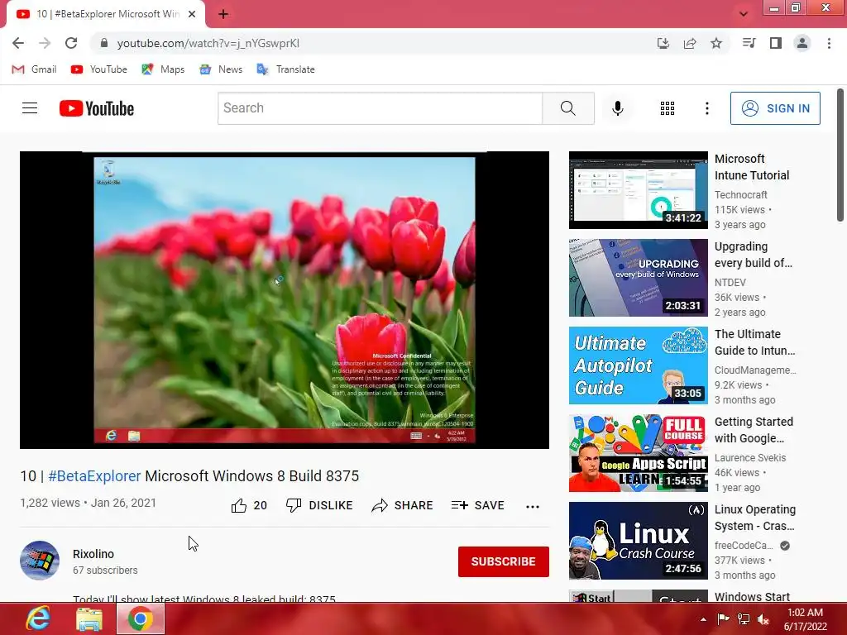This screenshot has height=635, width=847.
Task: Click the Laurence Svekis channel name
Action: tap(749, 457)
